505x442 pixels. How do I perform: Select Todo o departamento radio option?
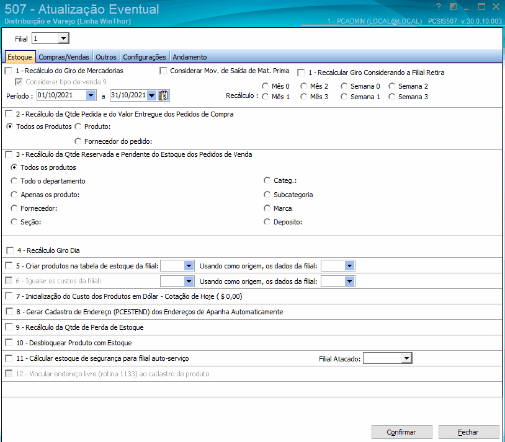point(14,181)
